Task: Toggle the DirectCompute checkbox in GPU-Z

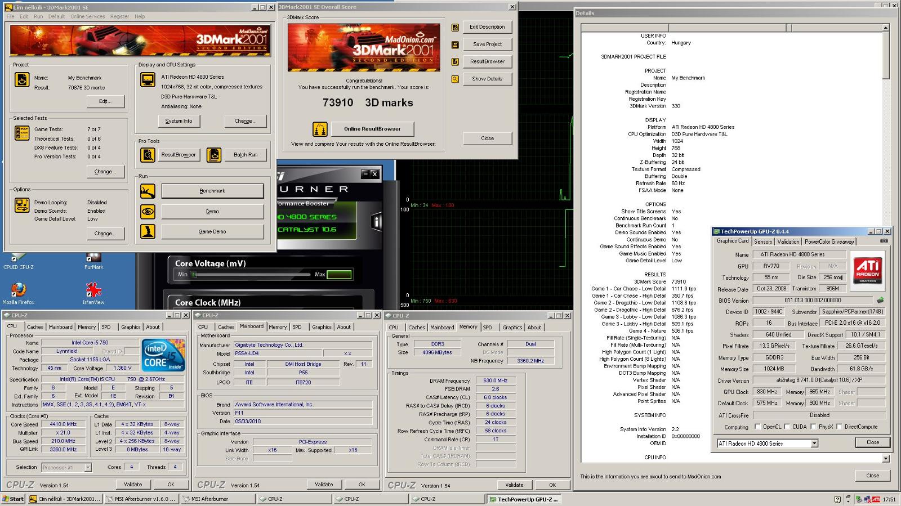Action: tap(839, 427)
